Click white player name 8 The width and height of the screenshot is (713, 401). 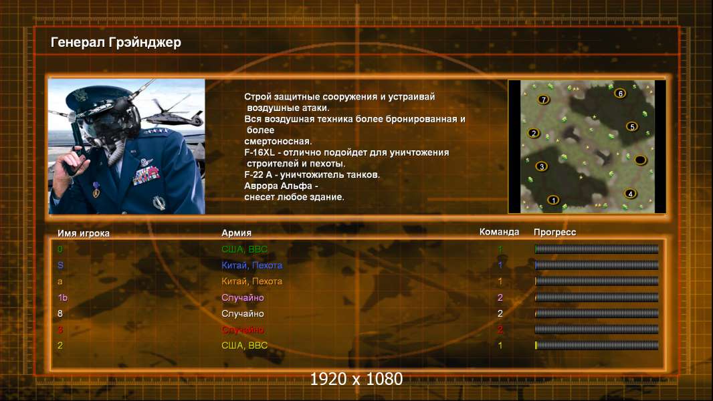click(x=60, y=313)
